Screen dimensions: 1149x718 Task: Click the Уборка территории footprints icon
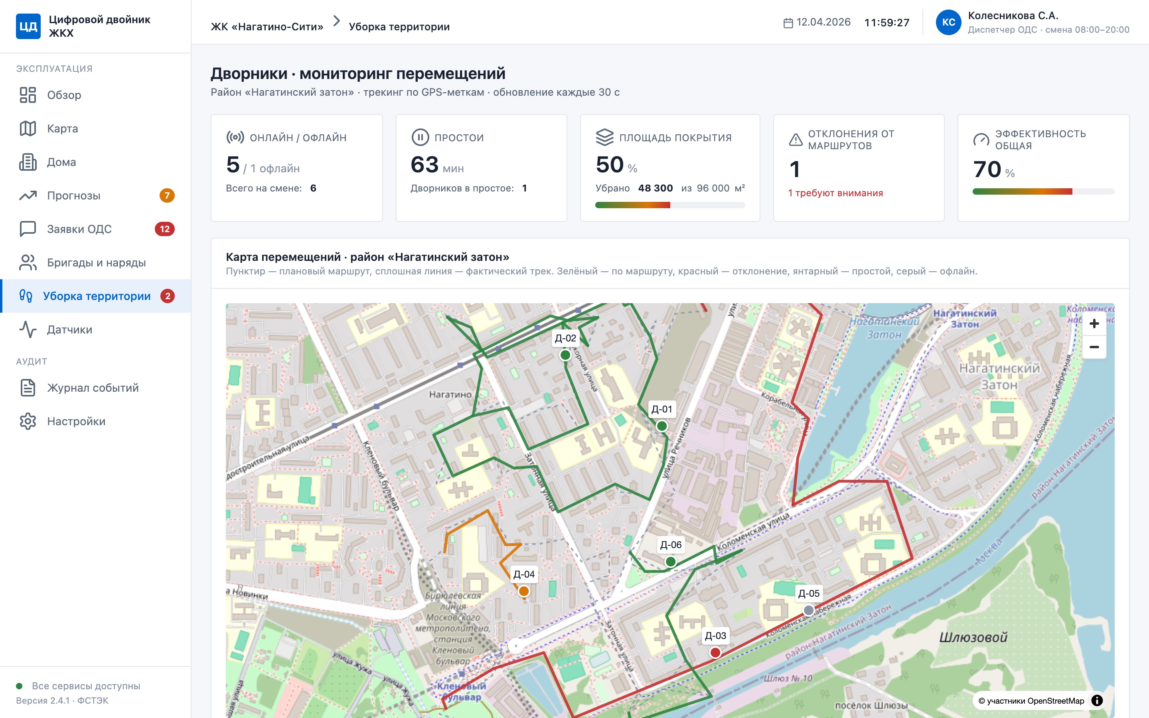click(x=26, y=296)
